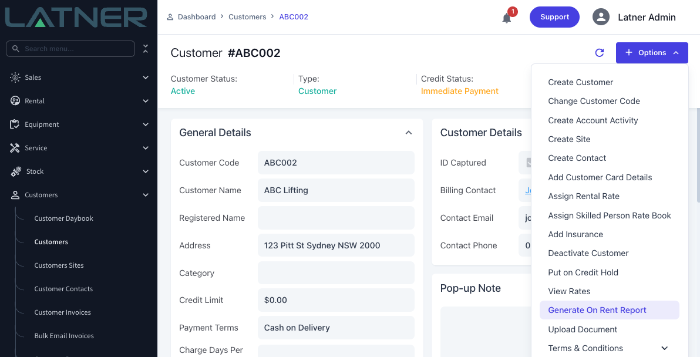Collapse all menus using sidebar double-chevron icon

[x=146, y=49]
